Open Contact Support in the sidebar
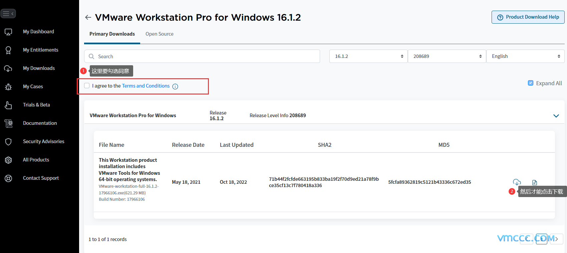567x253 pixels. click(41, 178)
